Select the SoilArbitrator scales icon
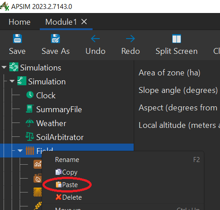Screen dimensions: 220x210 [x=30, y=136]
